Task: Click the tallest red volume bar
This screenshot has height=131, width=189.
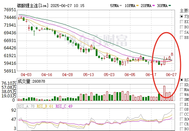Action: click(164, 93)
